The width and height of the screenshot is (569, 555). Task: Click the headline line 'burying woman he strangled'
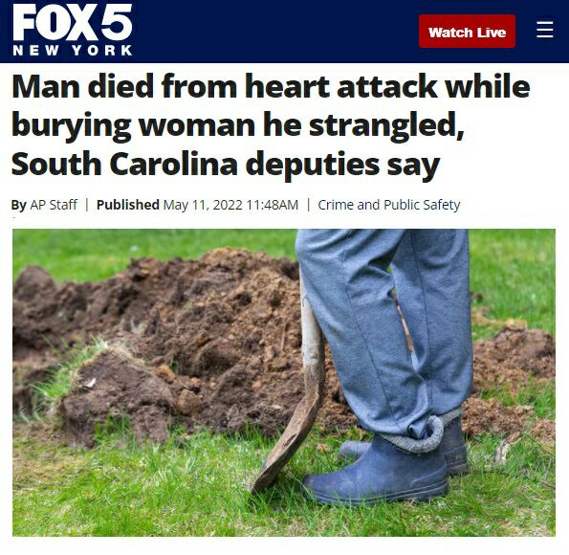[238, 125]
